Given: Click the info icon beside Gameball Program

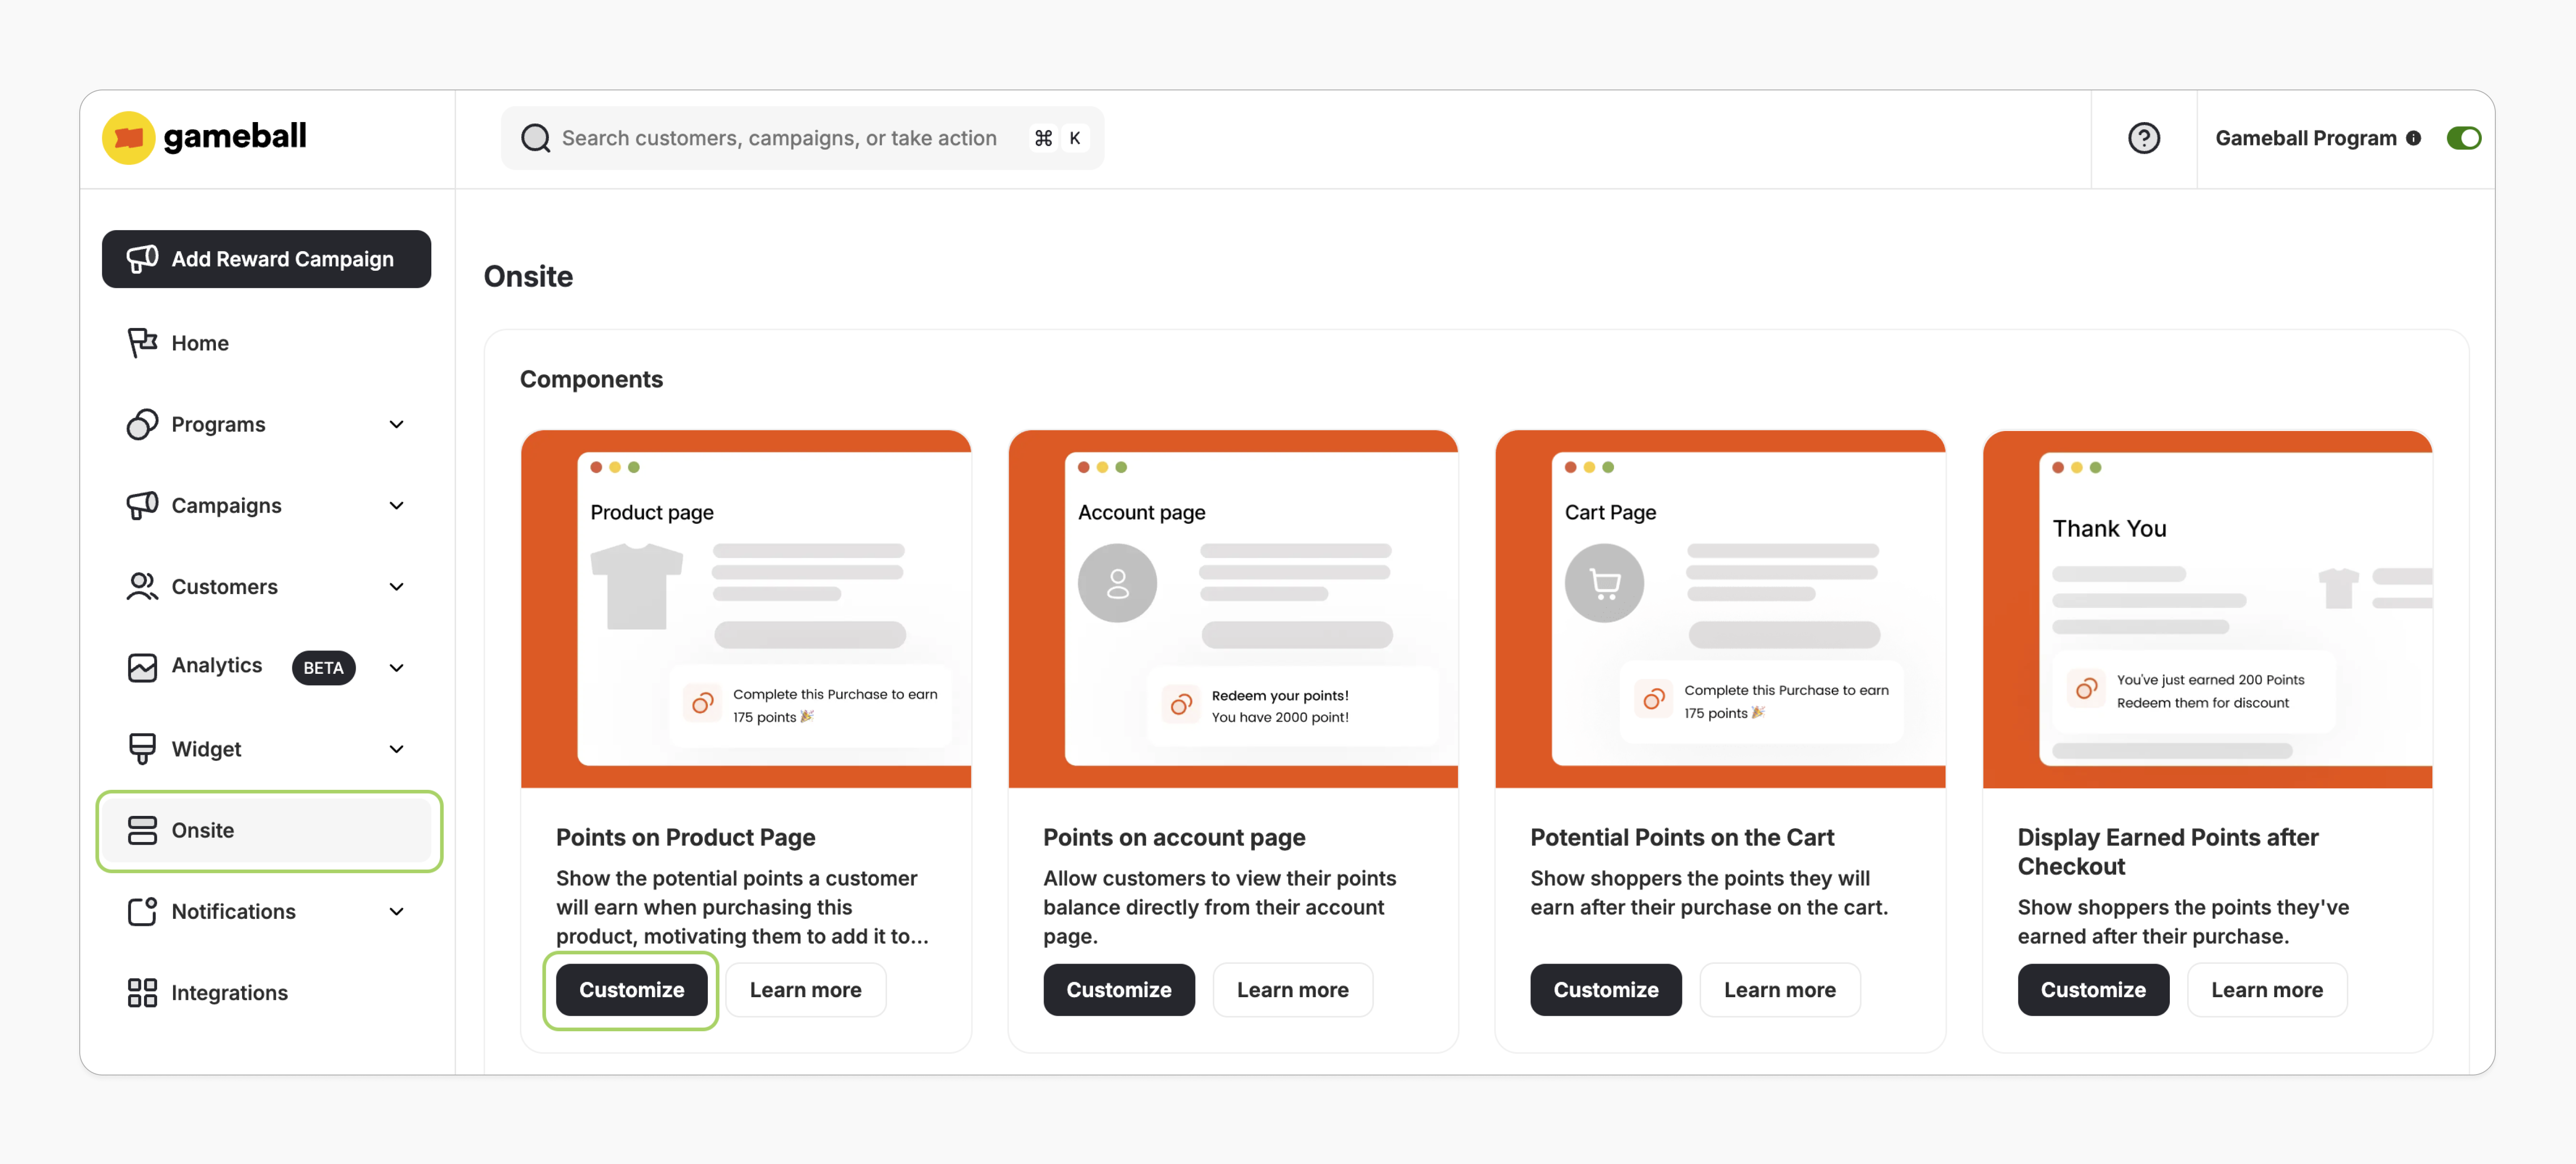Looking at the screenshot, I should coord(2415,138).
